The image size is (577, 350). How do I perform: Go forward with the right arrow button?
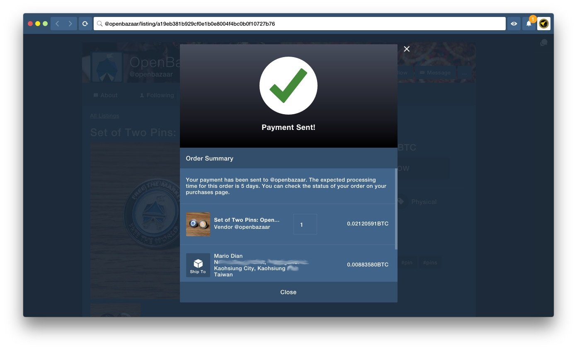[x=70, y=24]
